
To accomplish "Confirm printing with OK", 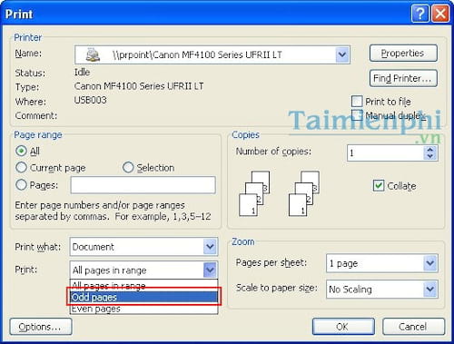I will (x=343, y=327).
